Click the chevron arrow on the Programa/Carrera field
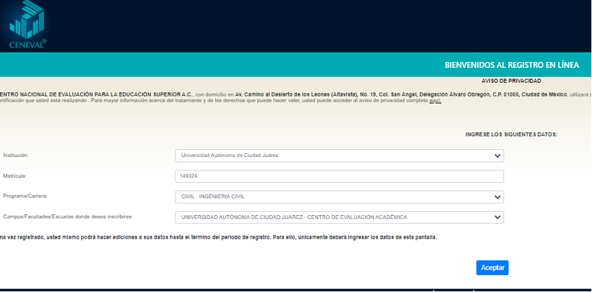This screenshot has width=592, height=292. point(497,197)
